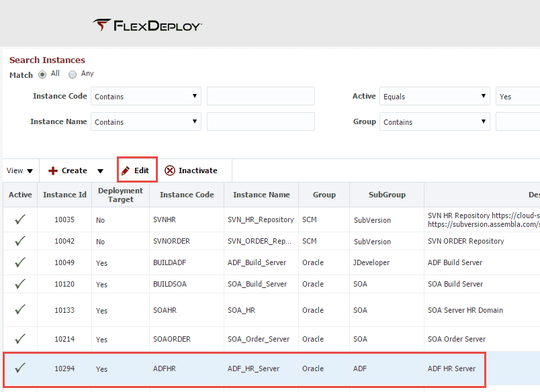Screen dimensions: 540x392
Task: Sort by the SubGroup column header
Action: [387, 195]
